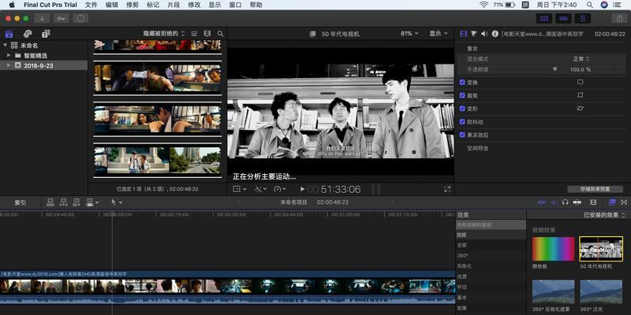Toggle solo headphones icon

565,202
